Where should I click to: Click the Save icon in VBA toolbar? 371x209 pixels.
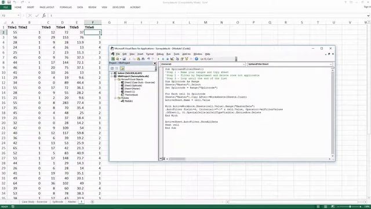click(x=124, y=59)
